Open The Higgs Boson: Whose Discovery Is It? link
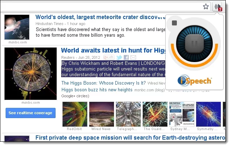 [103, 83]
